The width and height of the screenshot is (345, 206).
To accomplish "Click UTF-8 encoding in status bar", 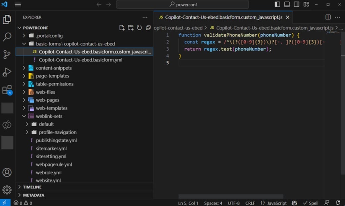I will coord(234,203).
